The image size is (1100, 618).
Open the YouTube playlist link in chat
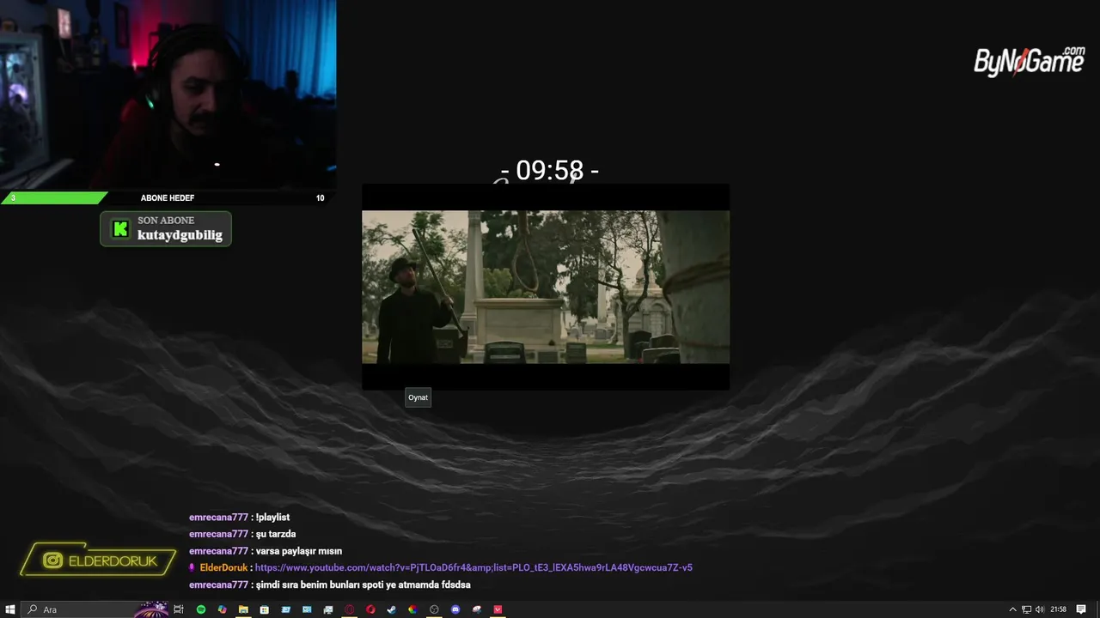pos(474,567)
